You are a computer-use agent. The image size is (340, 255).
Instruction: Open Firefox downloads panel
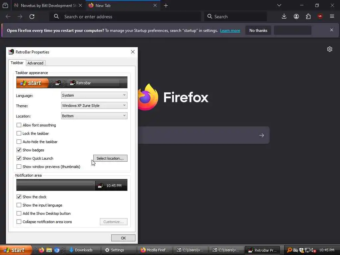(284, 17)
